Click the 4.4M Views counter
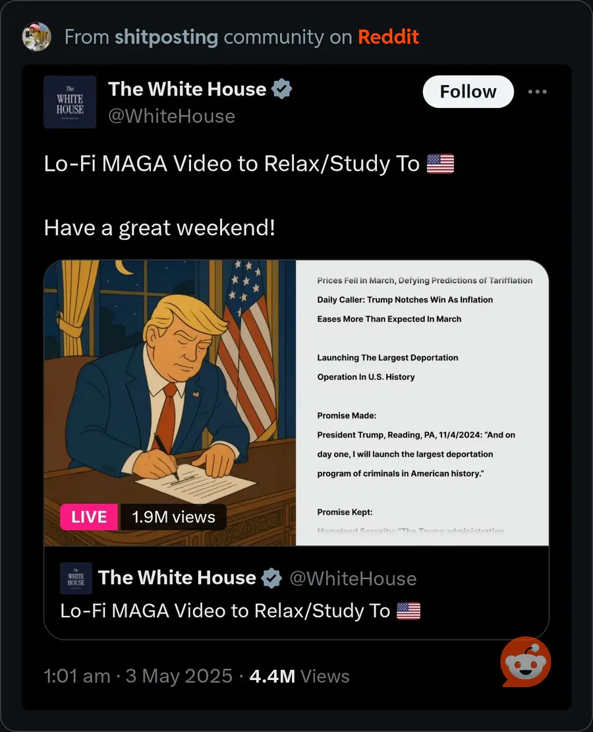 click(299, 676)
